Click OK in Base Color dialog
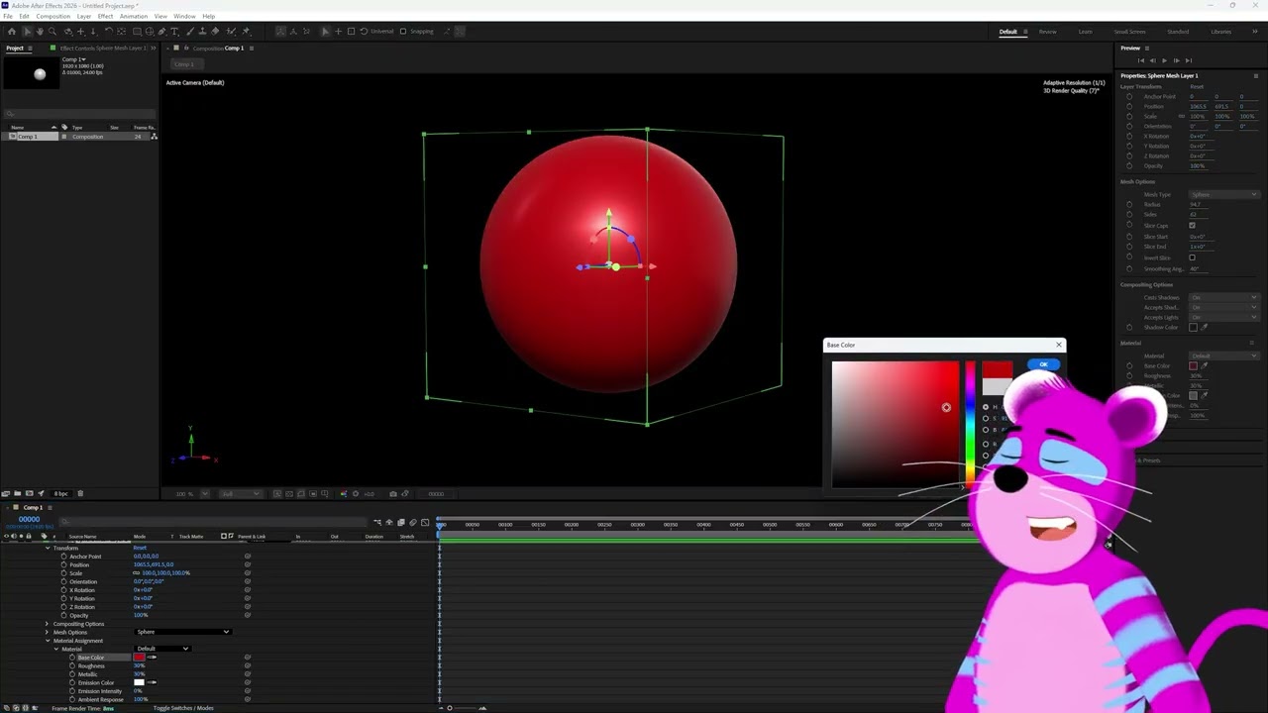Viewport: 1268px width, 713px height. click(x=1043, y=364)
